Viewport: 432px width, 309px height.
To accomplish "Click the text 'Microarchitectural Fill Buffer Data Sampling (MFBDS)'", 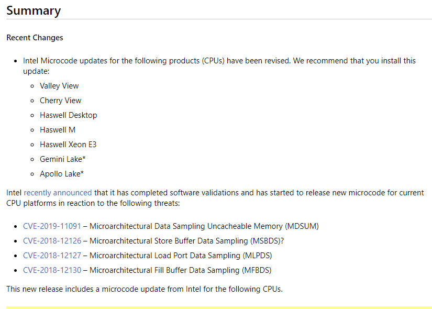I will pyautogui.click(x=181, y=270).
